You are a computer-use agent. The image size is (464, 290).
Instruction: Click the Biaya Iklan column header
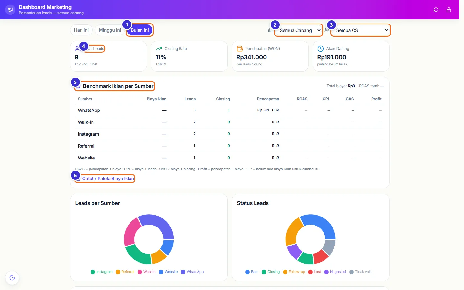(157, 99)
